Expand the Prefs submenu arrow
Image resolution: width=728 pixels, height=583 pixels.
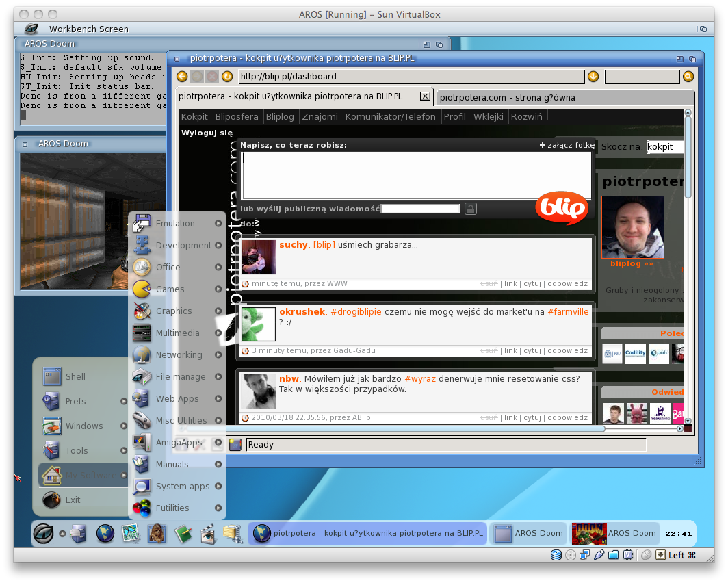(x=123, y=401)
